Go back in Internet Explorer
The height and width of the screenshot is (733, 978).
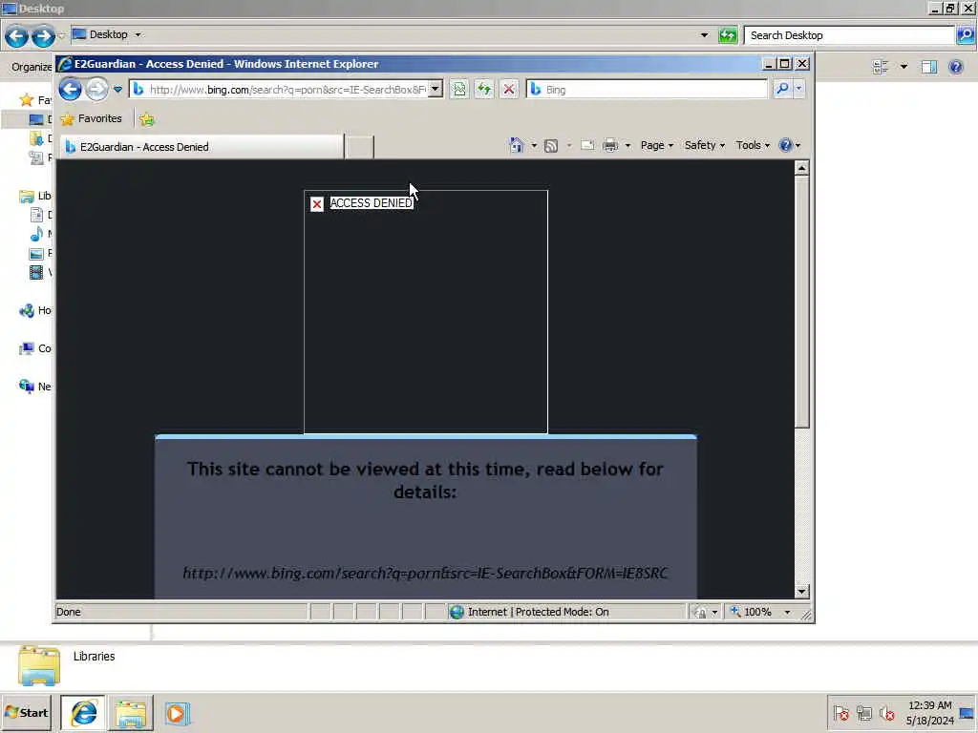[x=70, y=89]
